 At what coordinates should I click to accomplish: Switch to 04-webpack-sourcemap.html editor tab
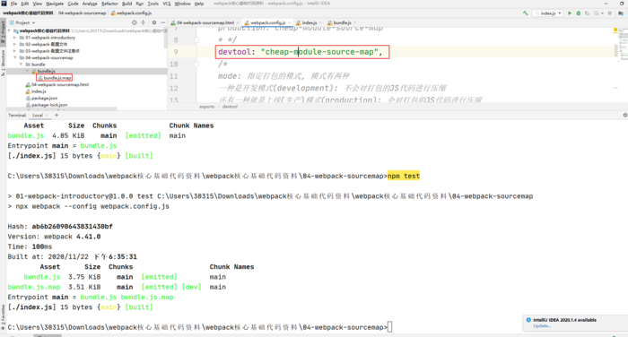[205, 22]
